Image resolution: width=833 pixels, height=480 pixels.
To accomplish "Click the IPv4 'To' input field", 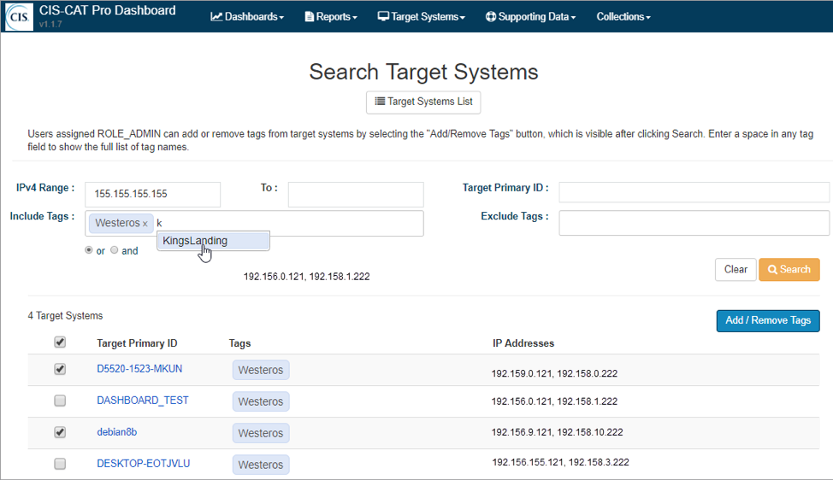I will click(x=356, y=194).
